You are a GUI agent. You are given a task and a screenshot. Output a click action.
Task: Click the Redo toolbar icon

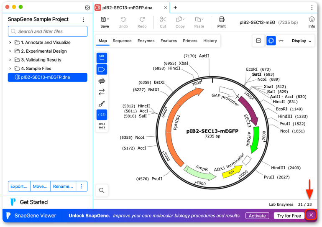pyautogui.click(x=142, y=19)
